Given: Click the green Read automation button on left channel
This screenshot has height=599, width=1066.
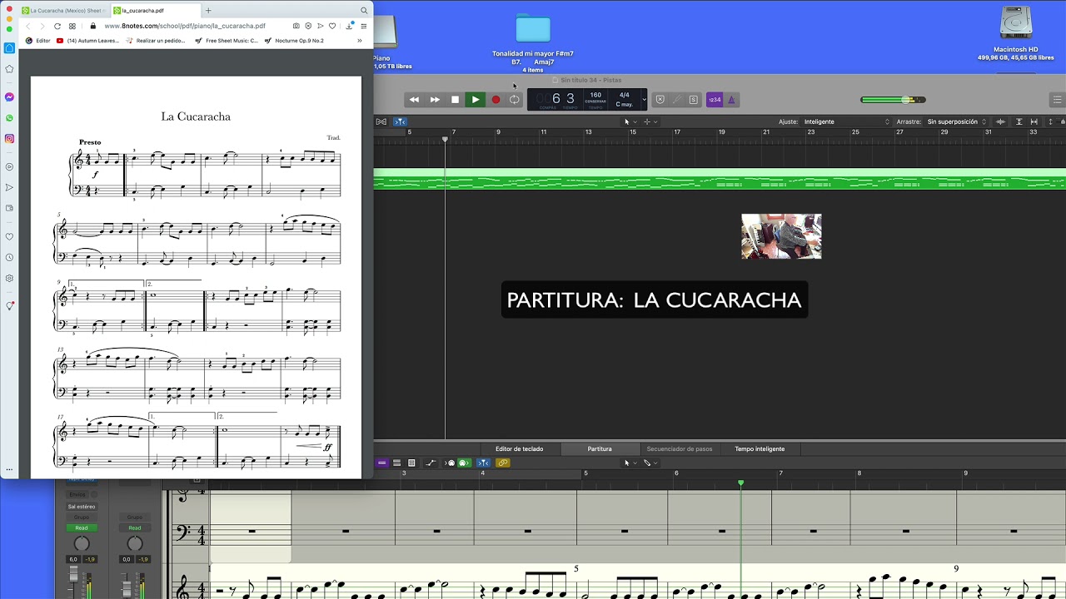Looking at the screenshot, I should pos(82,528).
